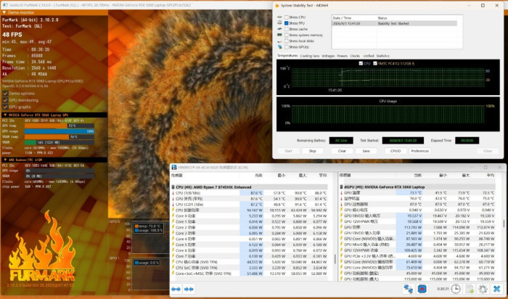Open CPUID from AIDA64 buttons
Viewport: 508px width, 299px height.
pyautogui.click(x=396, y=151)
